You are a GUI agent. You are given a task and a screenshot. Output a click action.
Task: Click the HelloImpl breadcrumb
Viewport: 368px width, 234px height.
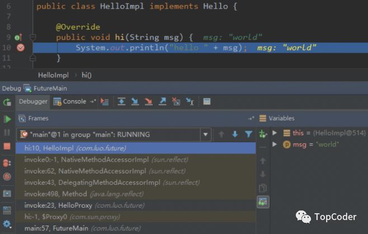tap(53, 75)
